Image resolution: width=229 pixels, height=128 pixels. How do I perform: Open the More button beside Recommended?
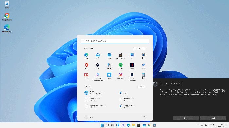[141, 87]
